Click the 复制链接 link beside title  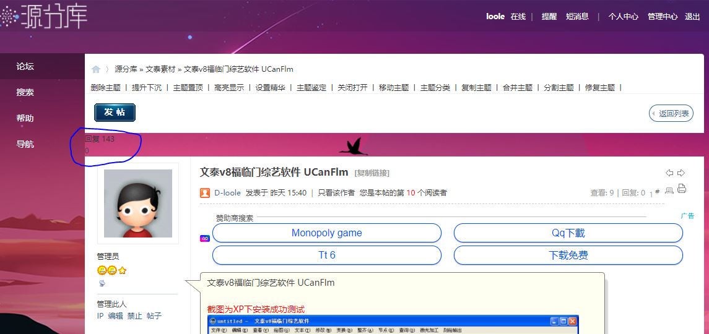click(x=372, y=173)
